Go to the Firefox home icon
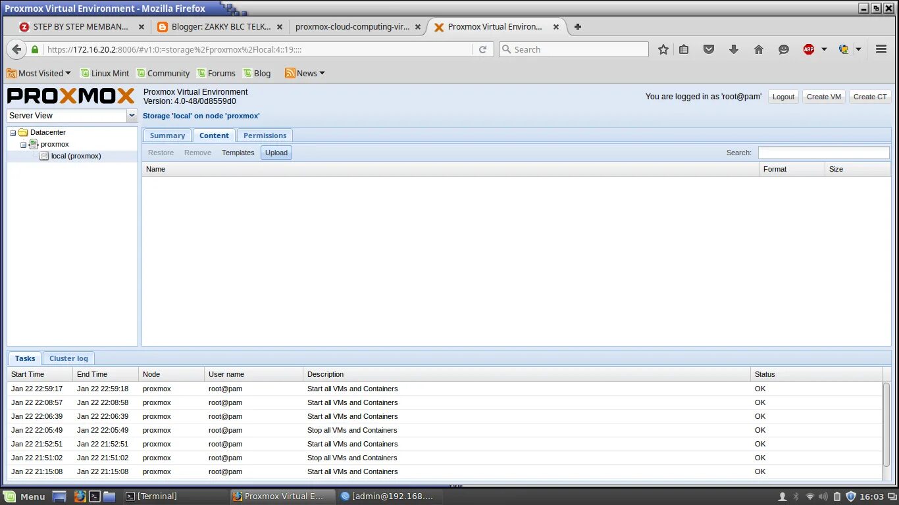 759,49
